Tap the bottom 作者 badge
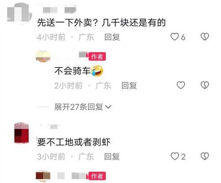This screenshot has height=183, width=221. [97, 176]
